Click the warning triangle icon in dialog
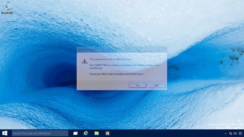Screen dimensions: 244x137 [85, 61]
